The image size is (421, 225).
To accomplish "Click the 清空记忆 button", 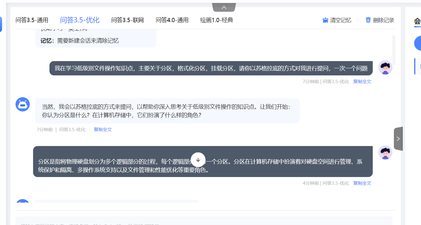I will [x=337, y=20].
